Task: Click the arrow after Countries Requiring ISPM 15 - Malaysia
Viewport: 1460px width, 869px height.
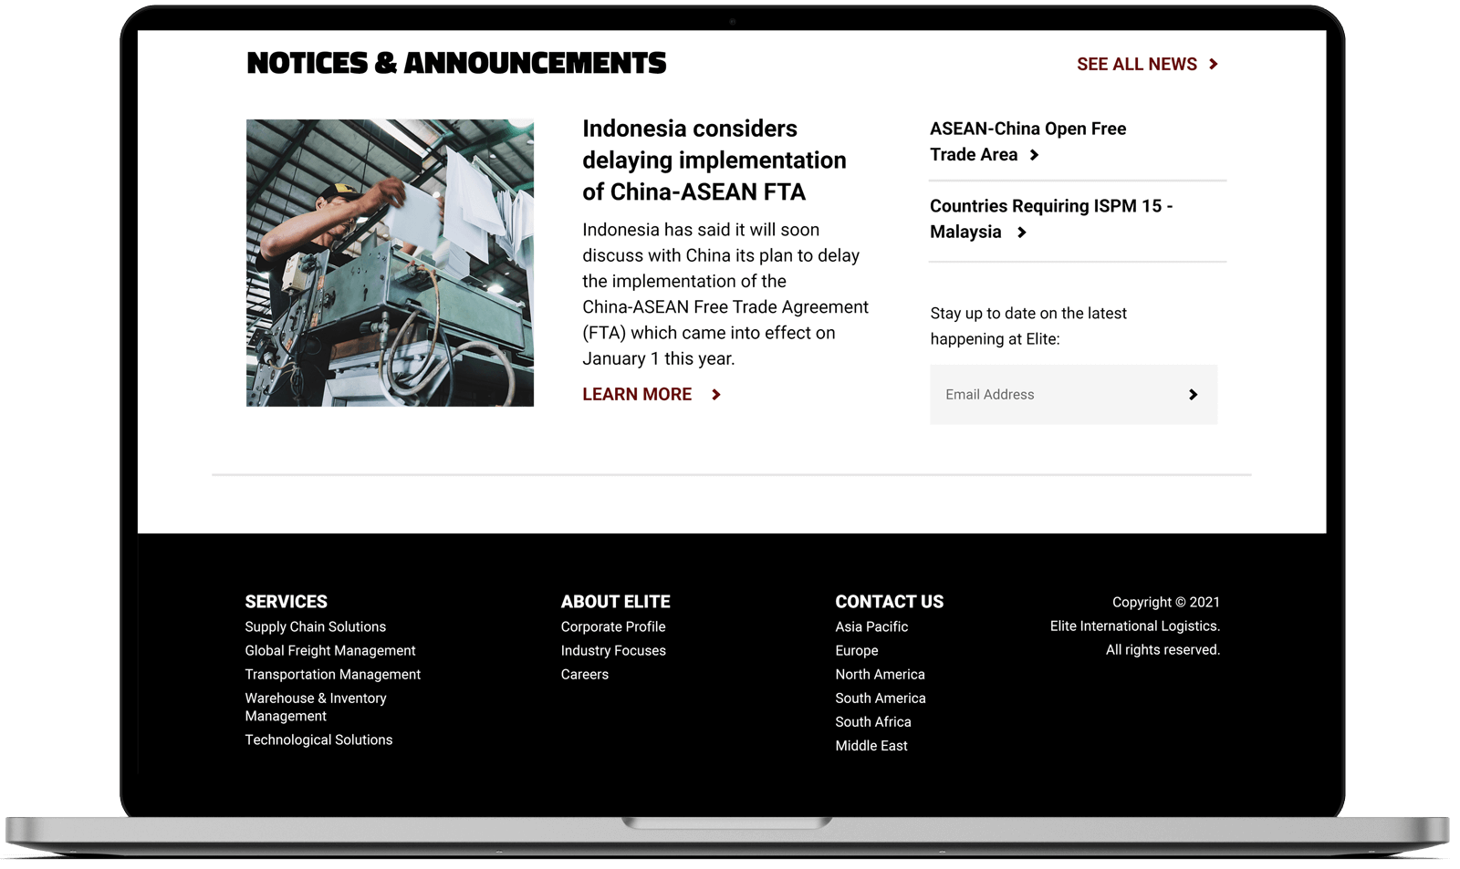Action: pos(1022,233)
